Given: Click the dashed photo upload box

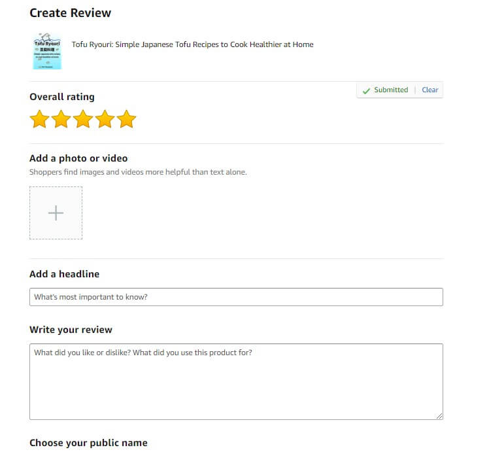Looking at the screenshot, I should pos(56,213).
